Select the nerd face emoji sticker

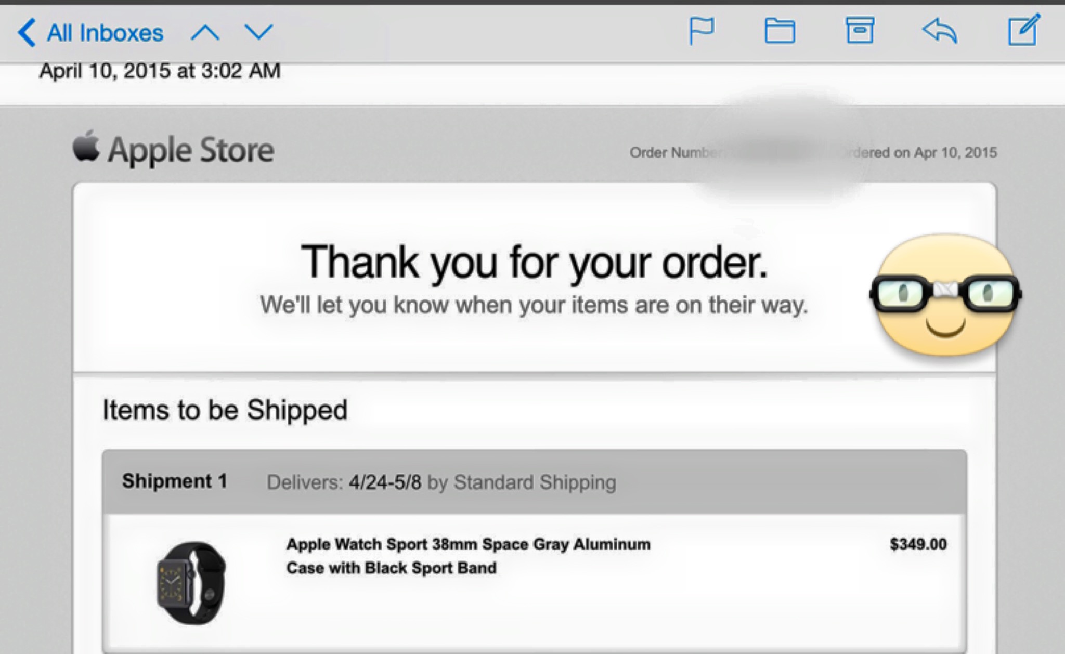pos(945,295)
